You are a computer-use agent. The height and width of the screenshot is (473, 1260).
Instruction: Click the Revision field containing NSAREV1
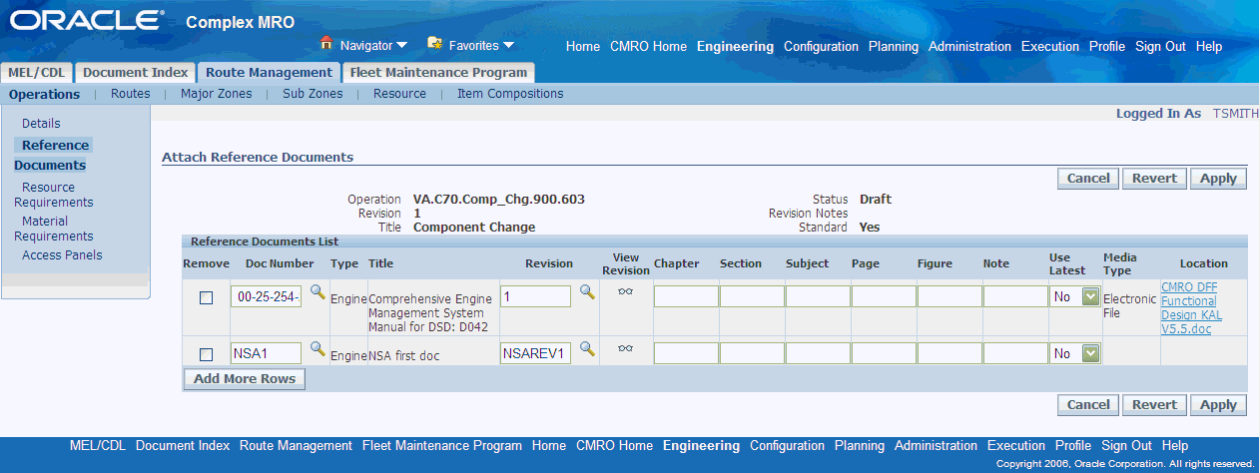click(x=536, y=353)
